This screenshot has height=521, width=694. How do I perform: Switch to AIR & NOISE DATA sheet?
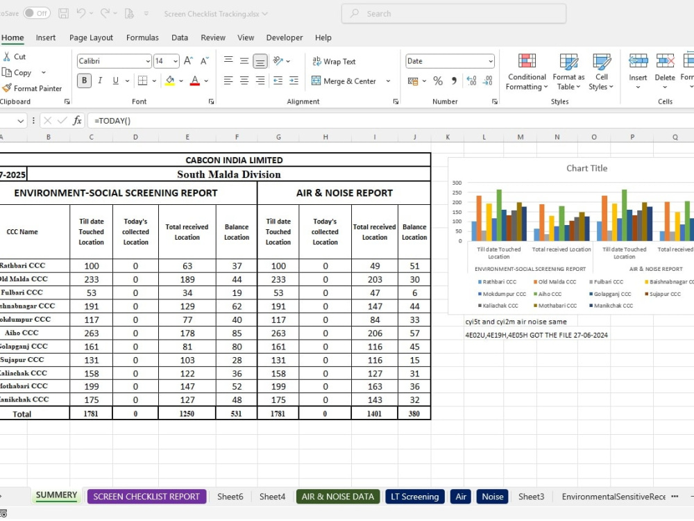pos(338,497)
